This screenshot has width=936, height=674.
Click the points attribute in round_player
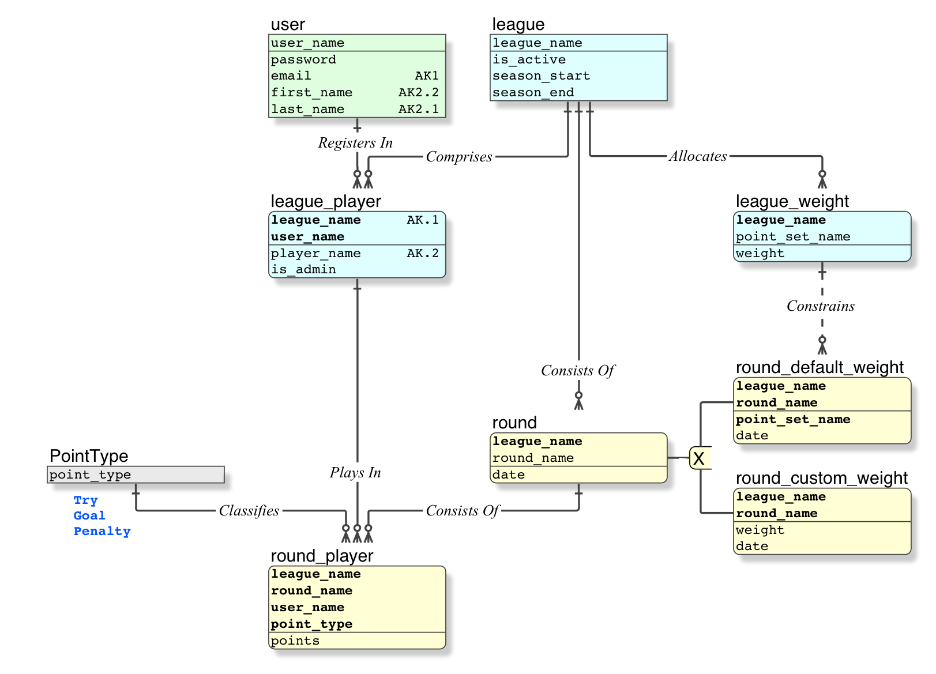tap(357, 641)
